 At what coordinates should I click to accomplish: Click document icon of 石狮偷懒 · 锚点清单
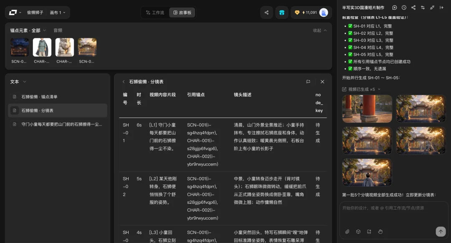pyautogui.click(x=14, y=97)
